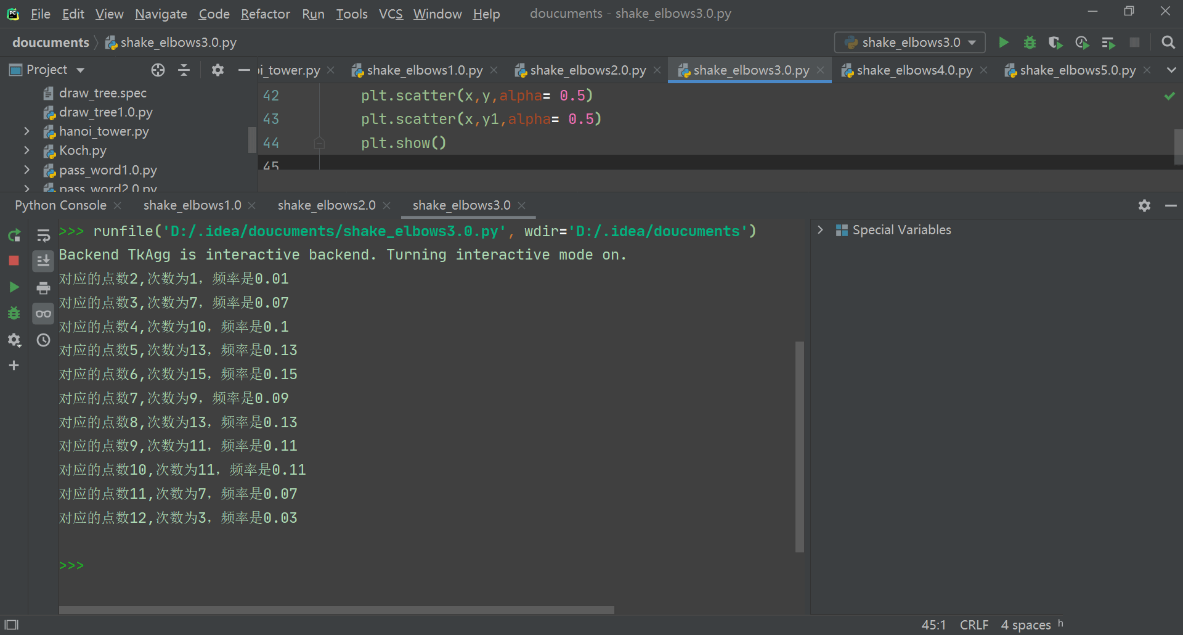Screen dimensions: 1183x635
Task: Click the console horizontal scrollbar
Action: click(x=336, y=610)
